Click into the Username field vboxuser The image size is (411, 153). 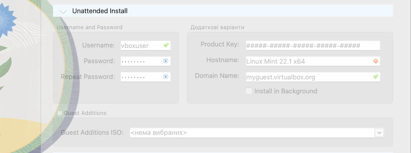point(145,46)
